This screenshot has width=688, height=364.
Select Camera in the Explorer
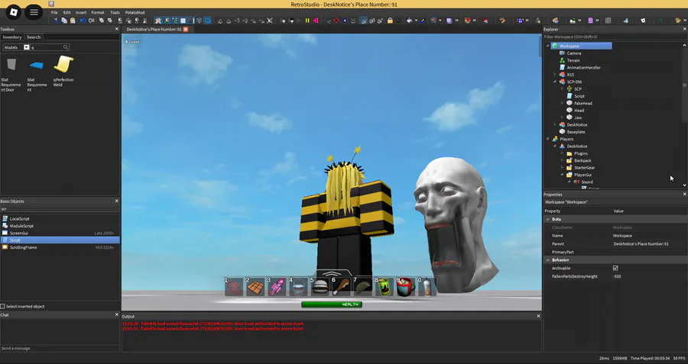[574, 53]
